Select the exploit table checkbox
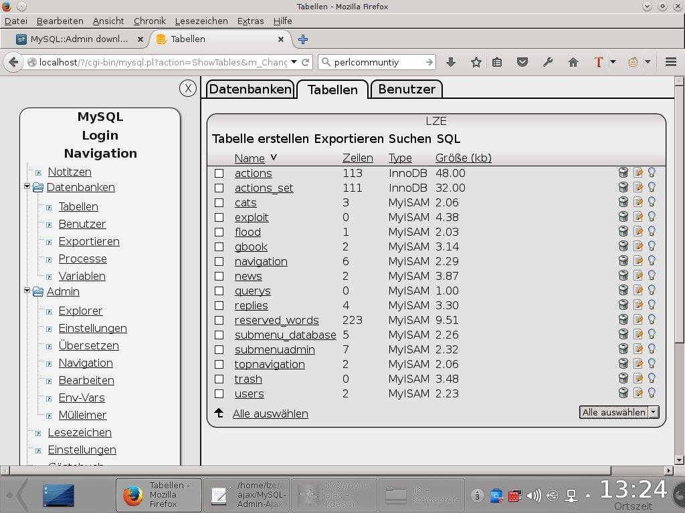Image resolution: width=685 pixels, height=513 pixels. tap(219, 217)
